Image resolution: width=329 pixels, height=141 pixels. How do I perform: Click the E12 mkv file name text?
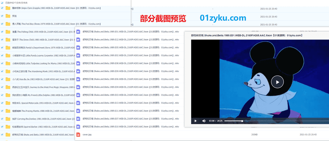131,40
